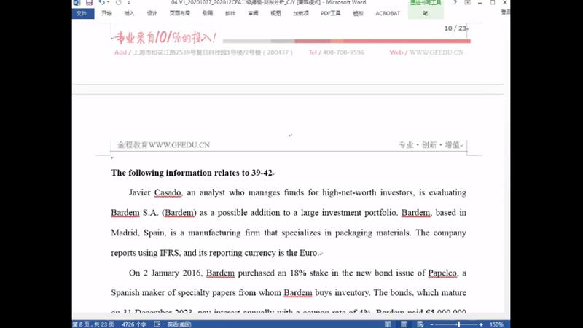
Task: Switch to the 设计 (Design) ribbon tab
Action: coord(152,13)
